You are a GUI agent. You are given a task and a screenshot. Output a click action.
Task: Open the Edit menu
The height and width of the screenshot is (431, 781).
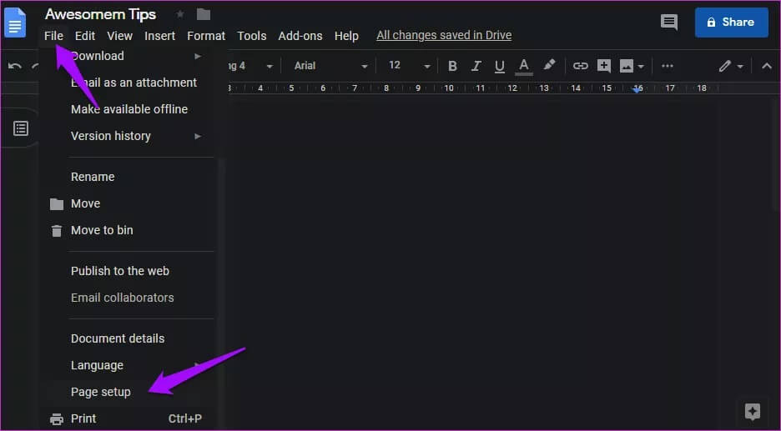pyautogui.click(x=84, y=36)
